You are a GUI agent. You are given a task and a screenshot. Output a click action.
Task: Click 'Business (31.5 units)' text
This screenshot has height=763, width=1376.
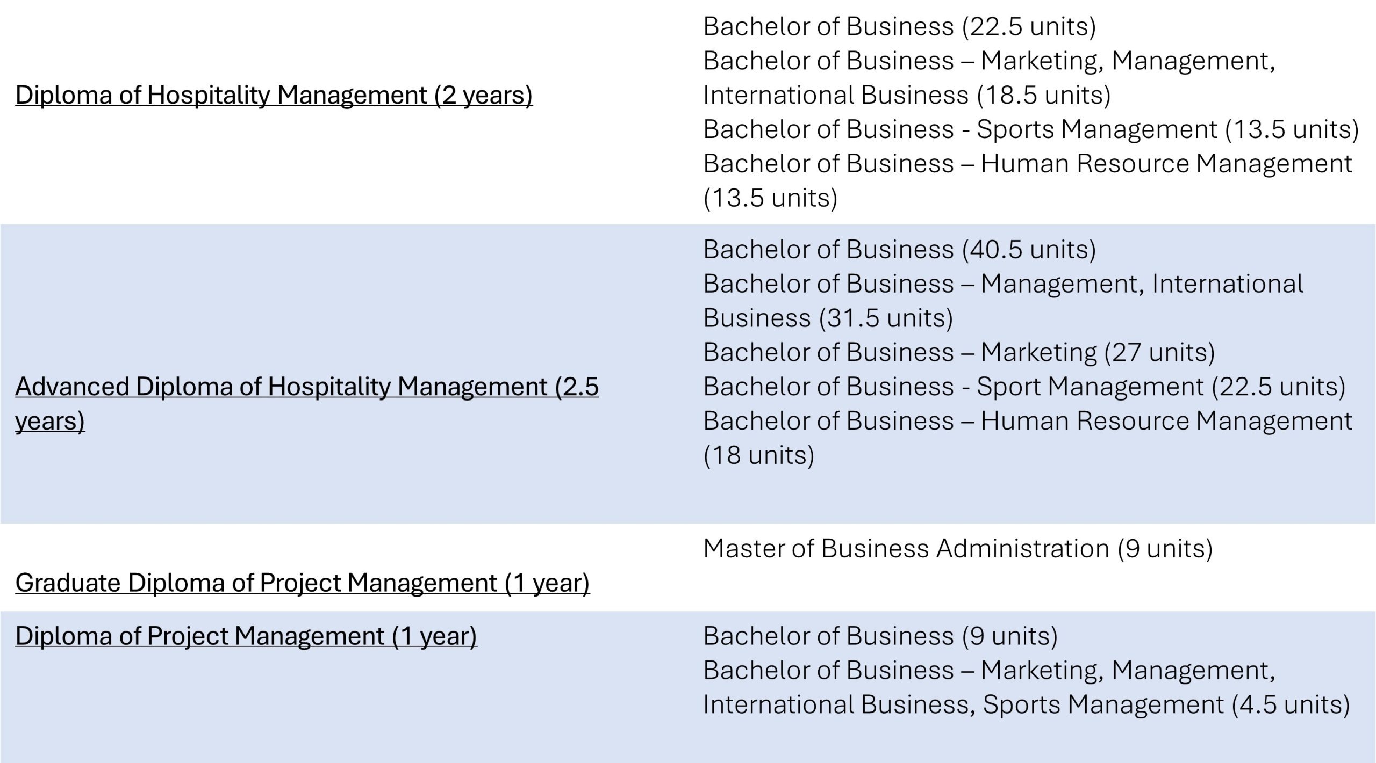pos(828,318)
